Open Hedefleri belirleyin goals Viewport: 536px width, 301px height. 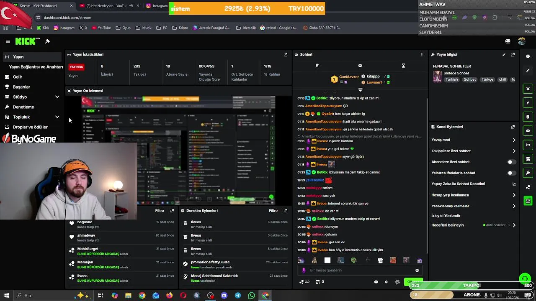pos(474,225)
